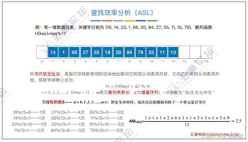Select hash table cell containing 55
Screen dimensions: 248x142
(x=97, y=52)
